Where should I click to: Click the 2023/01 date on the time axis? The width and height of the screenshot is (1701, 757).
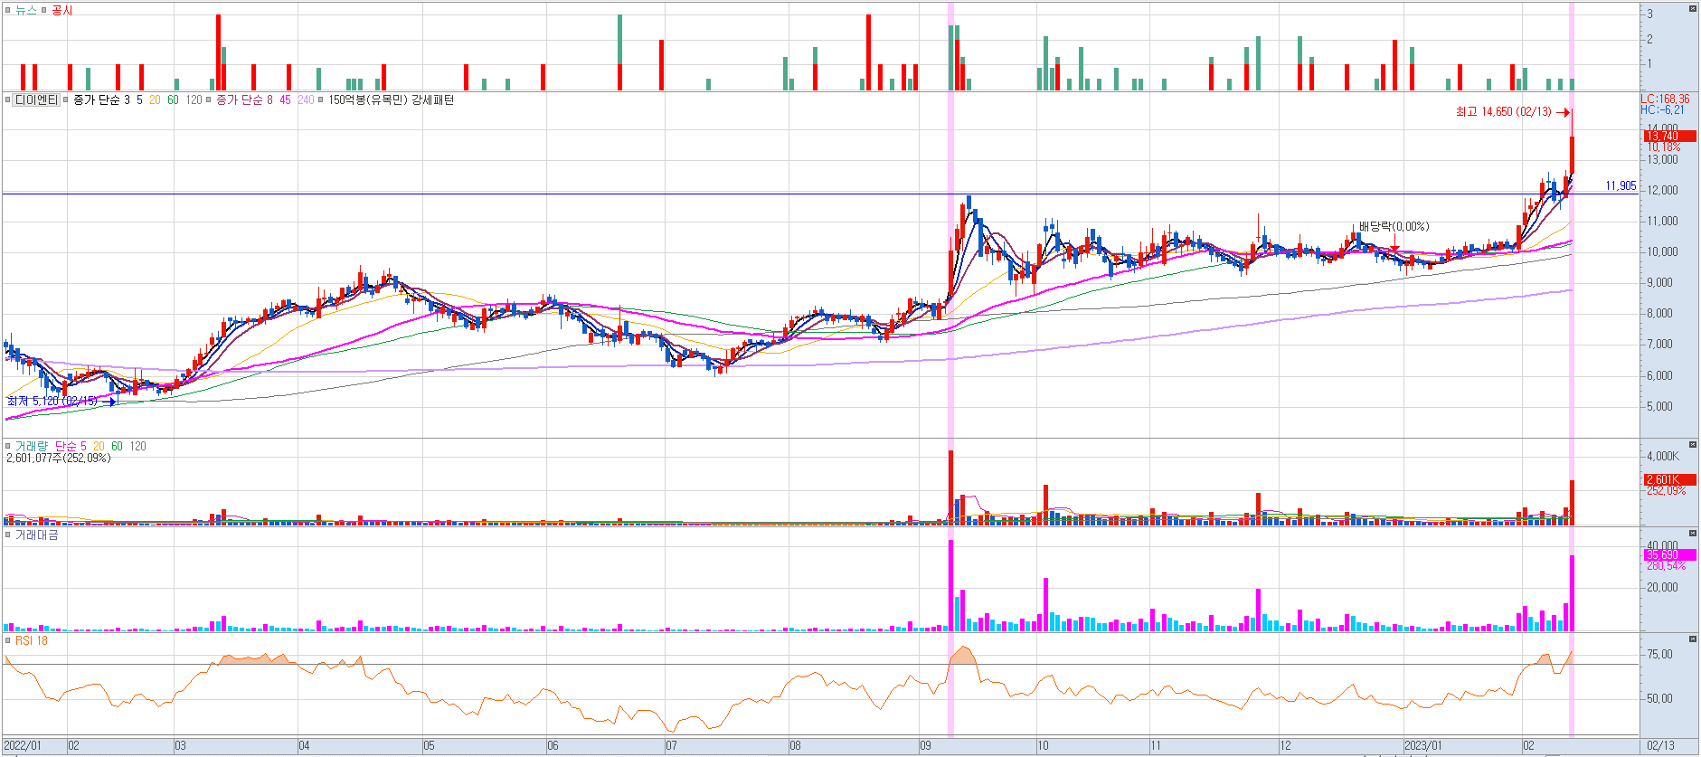1422,746
